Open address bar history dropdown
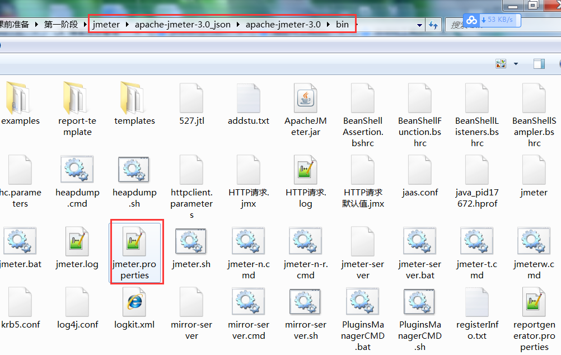561x355 pixels. pyautogui.click(x=419, y=25)
